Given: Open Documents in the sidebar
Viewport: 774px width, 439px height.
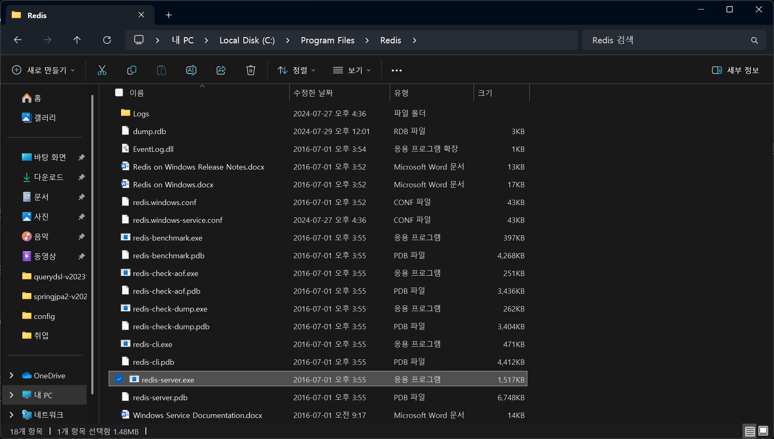Looking at the screenshot, I should pos(35,197).
